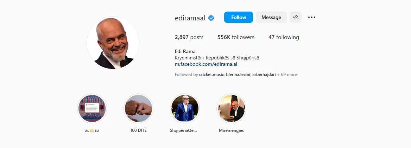
Task: Open blerina.lecini follower profile link
Action: click(x=239, y=75)
